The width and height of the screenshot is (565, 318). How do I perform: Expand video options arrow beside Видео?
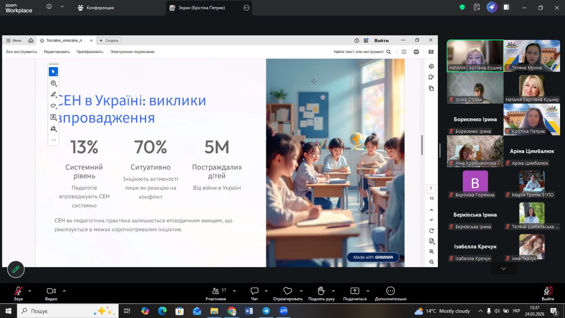tap(64, 291)
